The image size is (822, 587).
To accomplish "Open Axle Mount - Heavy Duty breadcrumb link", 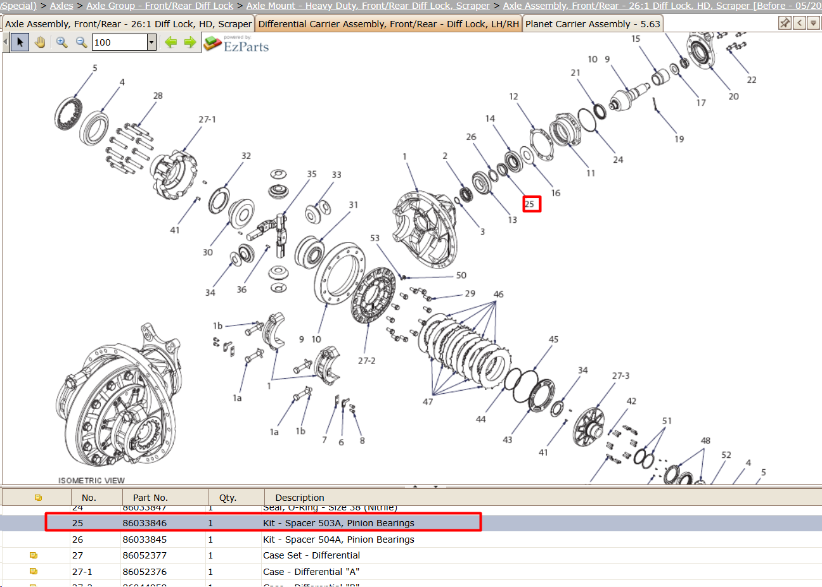I will pyautogui.click(x=368, y=6).
